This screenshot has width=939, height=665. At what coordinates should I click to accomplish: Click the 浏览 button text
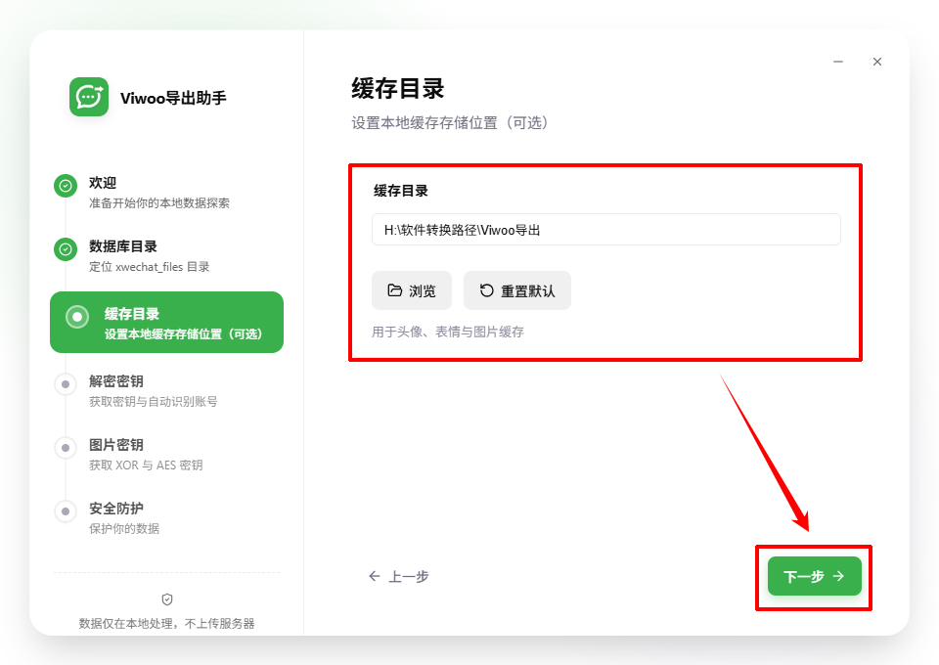coord(423,290)
